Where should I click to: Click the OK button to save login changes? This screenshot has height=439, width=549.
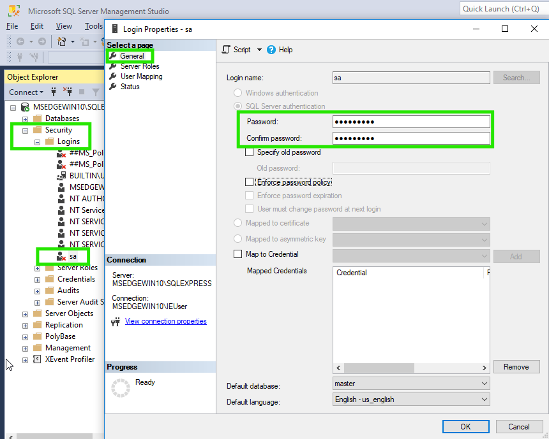point(465,426)
